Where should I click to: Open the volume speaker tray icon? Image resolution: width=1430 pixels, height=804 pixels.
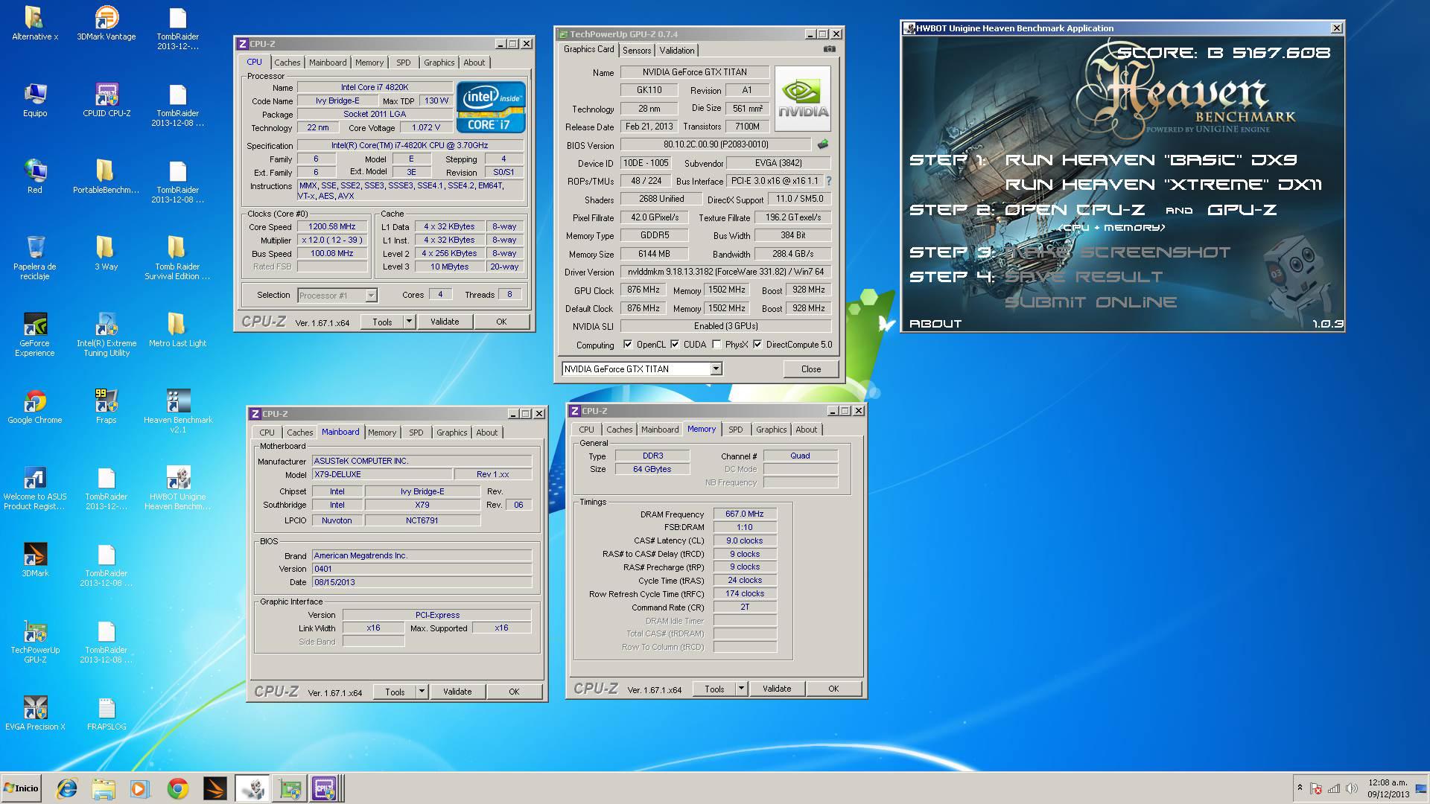(1351, 788)
